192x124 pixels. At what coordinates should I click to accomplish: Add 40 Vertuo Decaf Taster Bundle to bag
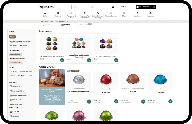pyautogui.click(x=116, y=60)
